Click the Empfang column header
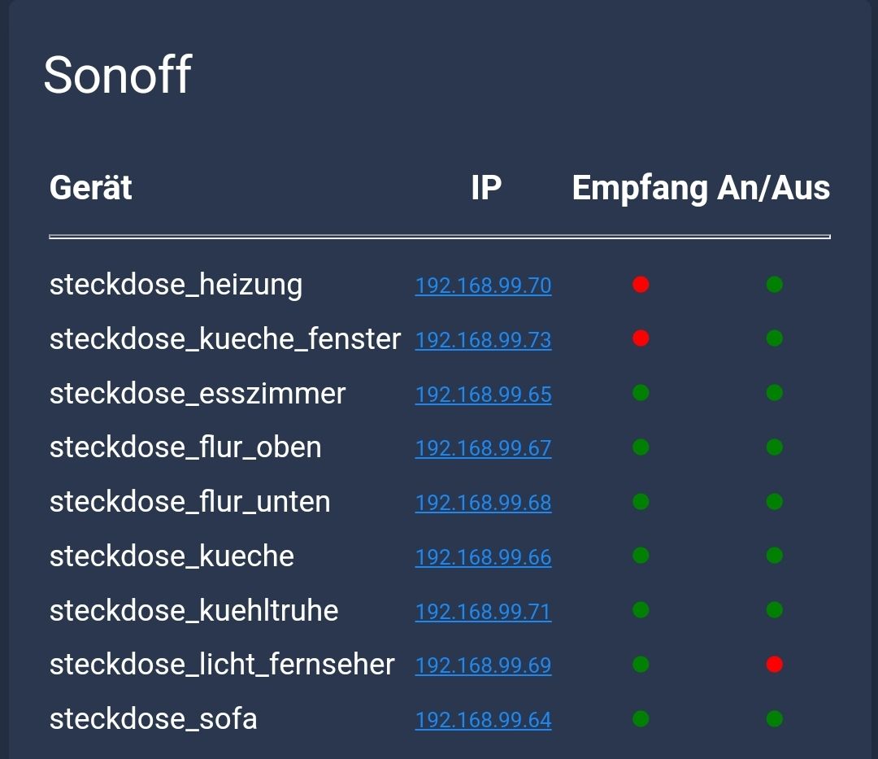 [x=640, y=188]
